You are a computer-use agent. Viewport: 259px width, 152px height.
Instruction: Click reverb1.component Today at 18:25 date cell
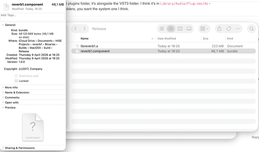click(168, 51)
